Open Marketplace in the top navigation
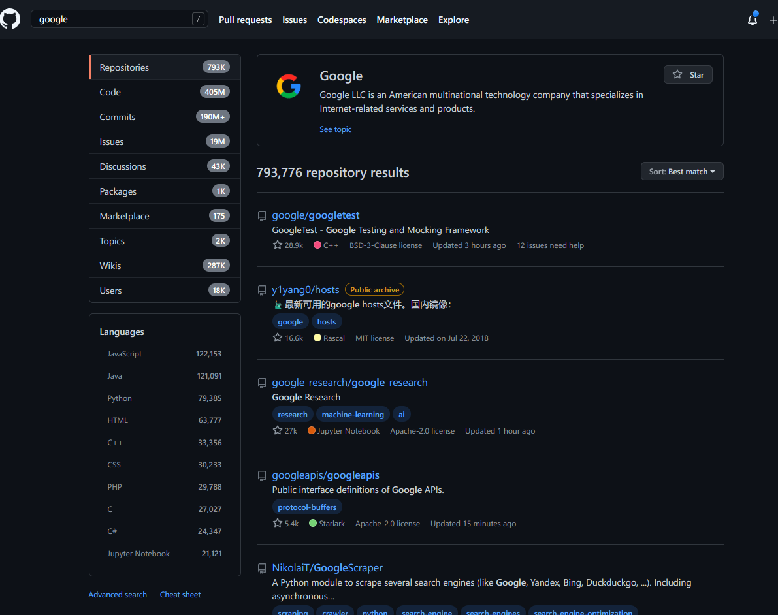 point(402,20)
